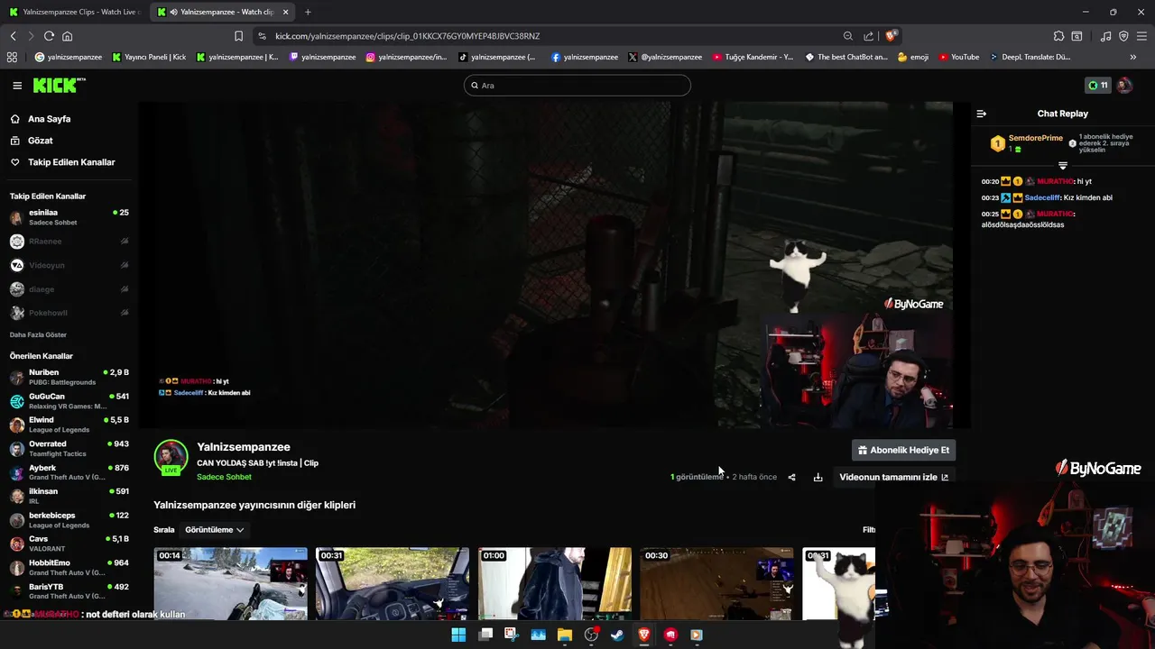Open Task View on taskbar
The image size is (1155, 649).
[x=485, y=635]
